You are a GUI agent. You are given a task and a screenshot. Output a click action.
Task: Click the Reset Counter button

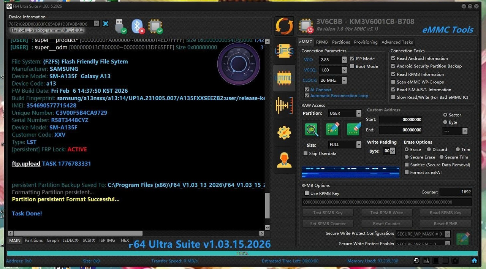387,224
